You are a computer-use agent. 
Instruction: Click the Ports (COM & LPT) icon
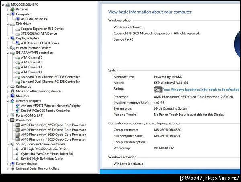[12, 115]
